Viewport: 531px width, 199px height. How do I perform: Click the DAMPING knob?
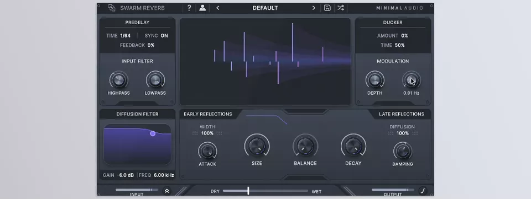(403, 151)
